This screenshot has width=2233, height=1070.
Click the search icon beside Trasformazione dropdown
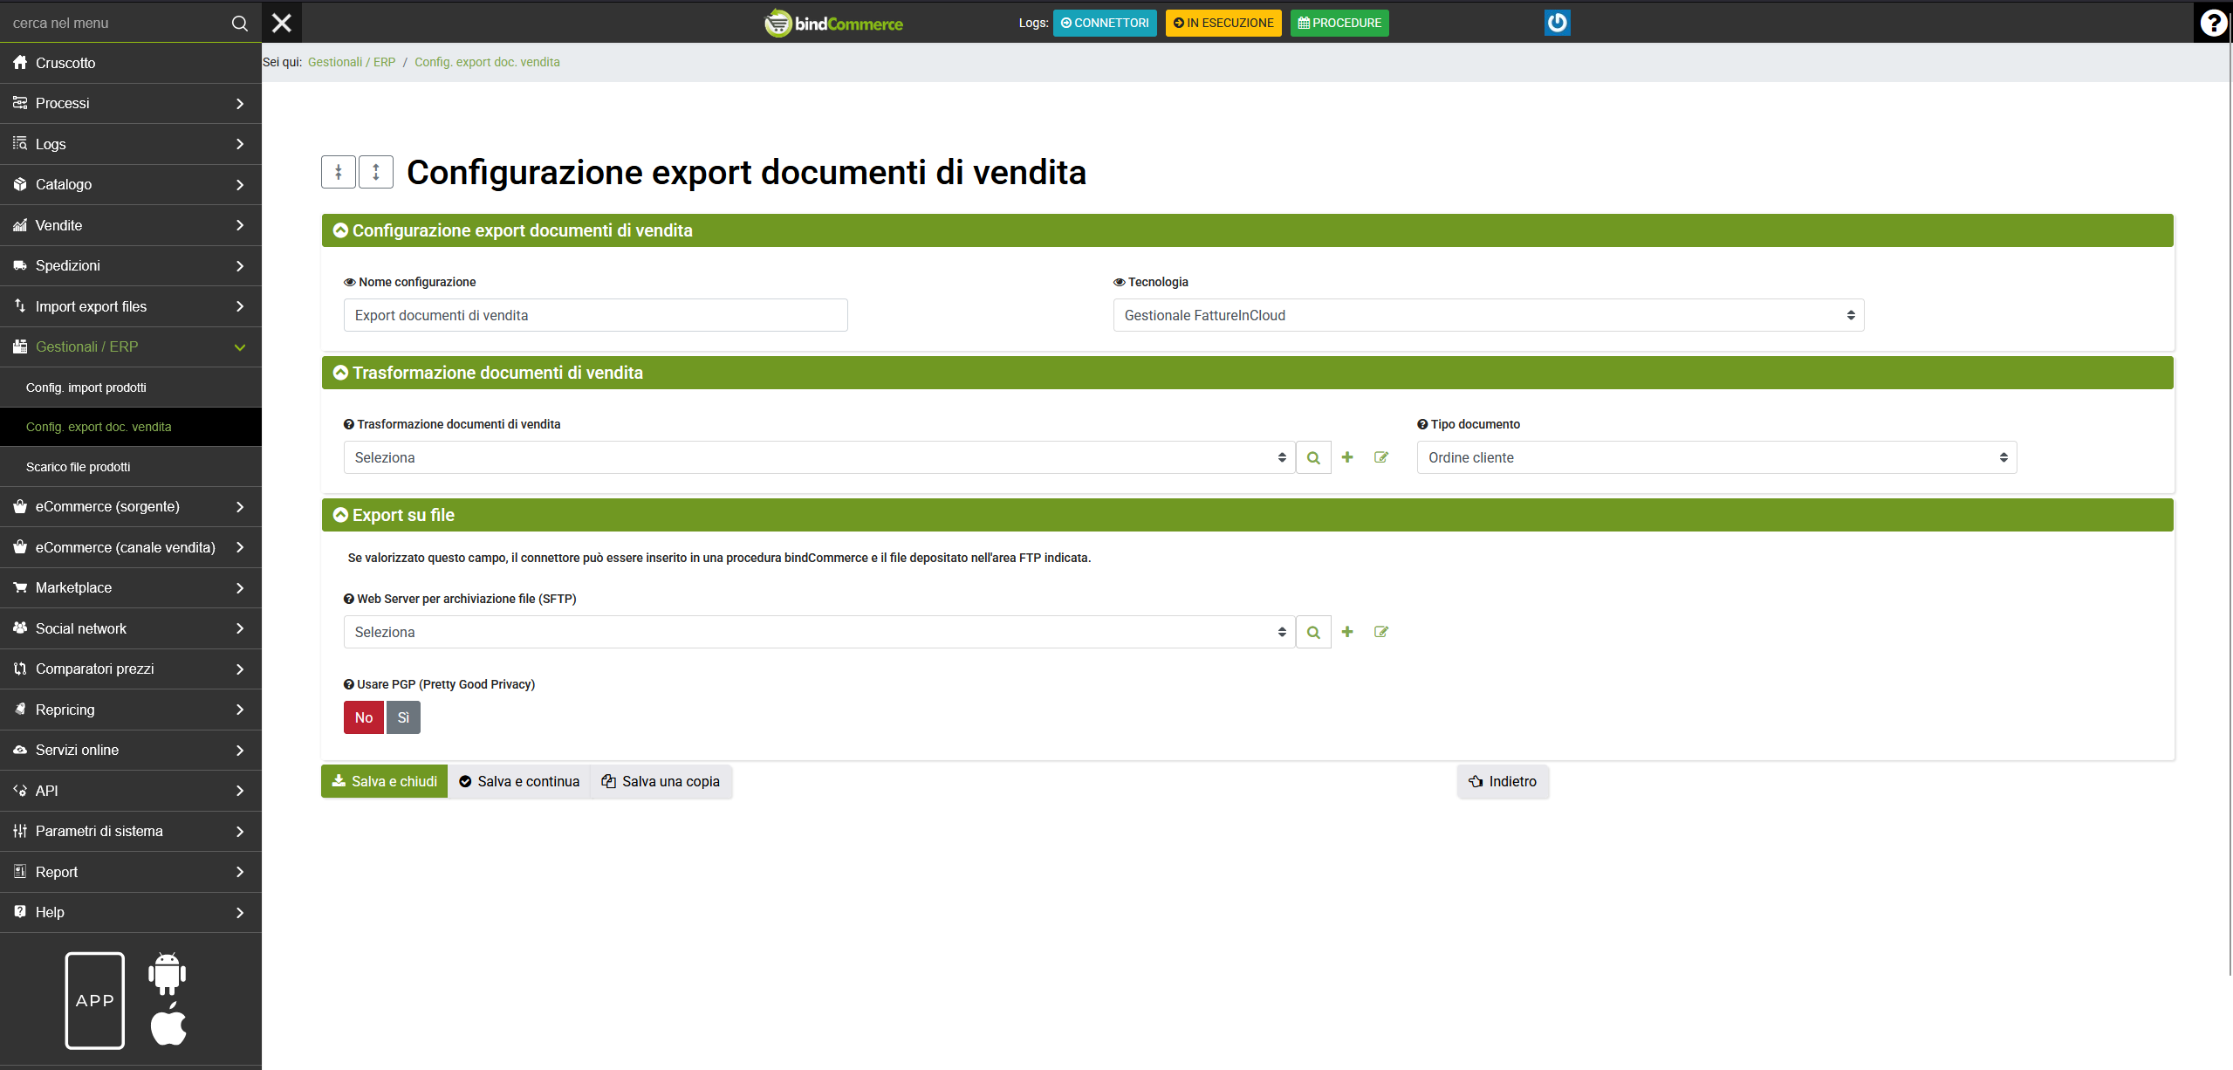click(x=1313, y=457)
